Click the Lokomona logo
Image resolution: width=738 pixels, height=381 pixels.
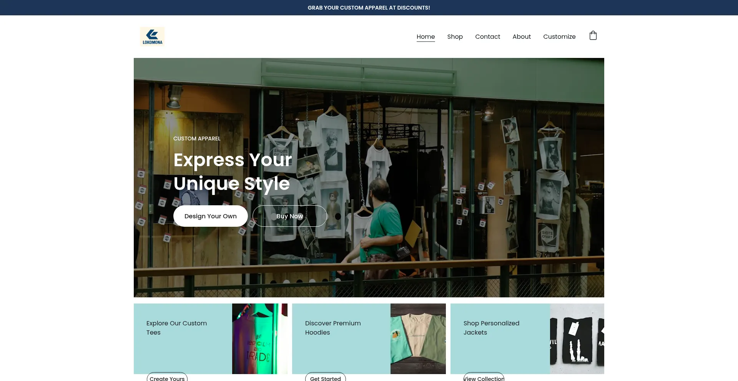152,37
